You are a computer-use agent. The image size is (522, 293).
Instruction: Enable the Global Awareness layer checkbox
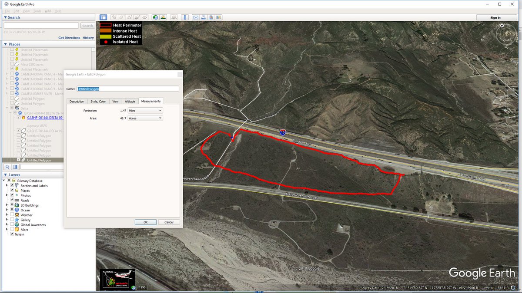(x=12, y=224)
